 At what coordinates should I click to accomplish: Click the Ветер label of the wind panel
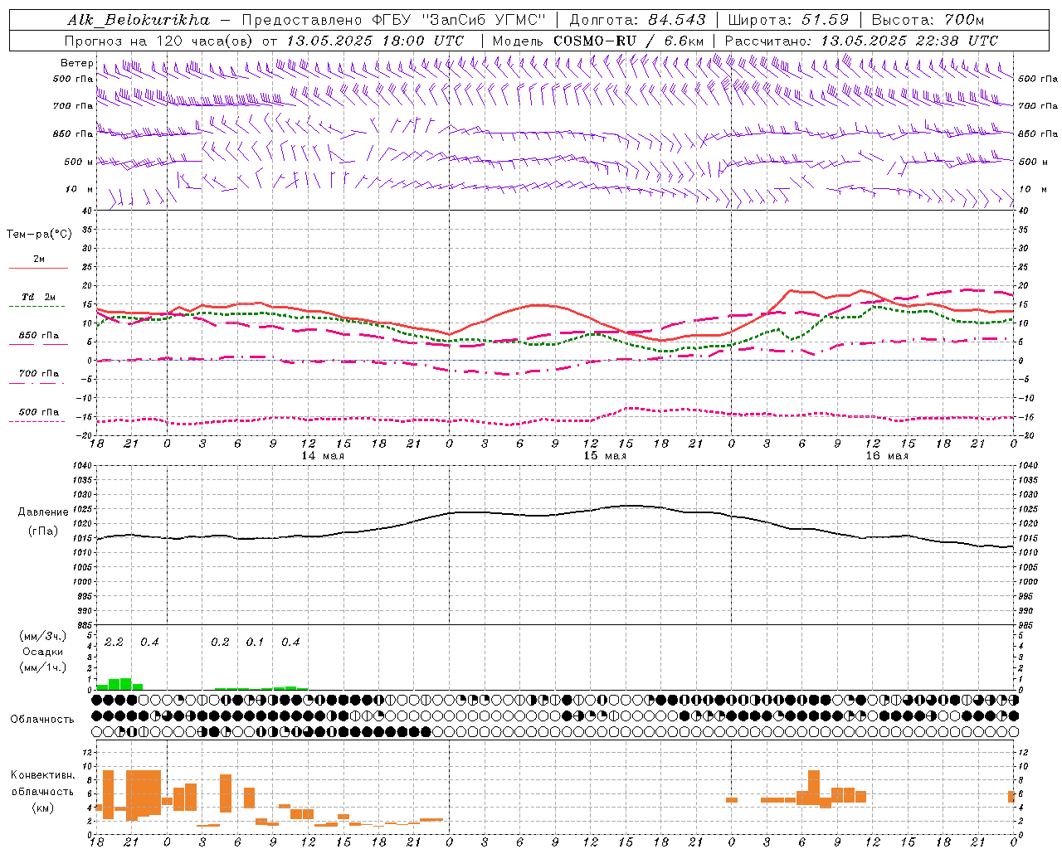[x=76, y=63]
